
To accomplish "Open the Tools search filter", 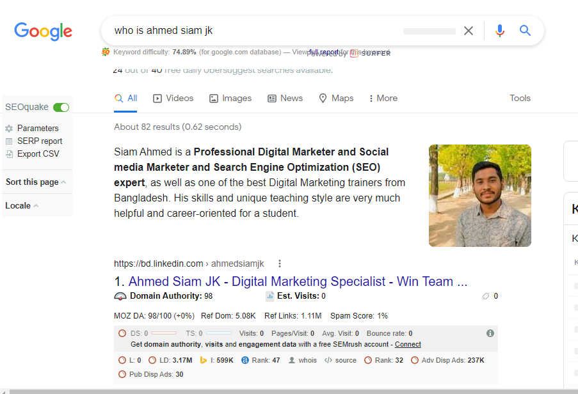I will [x=520, y=98].
